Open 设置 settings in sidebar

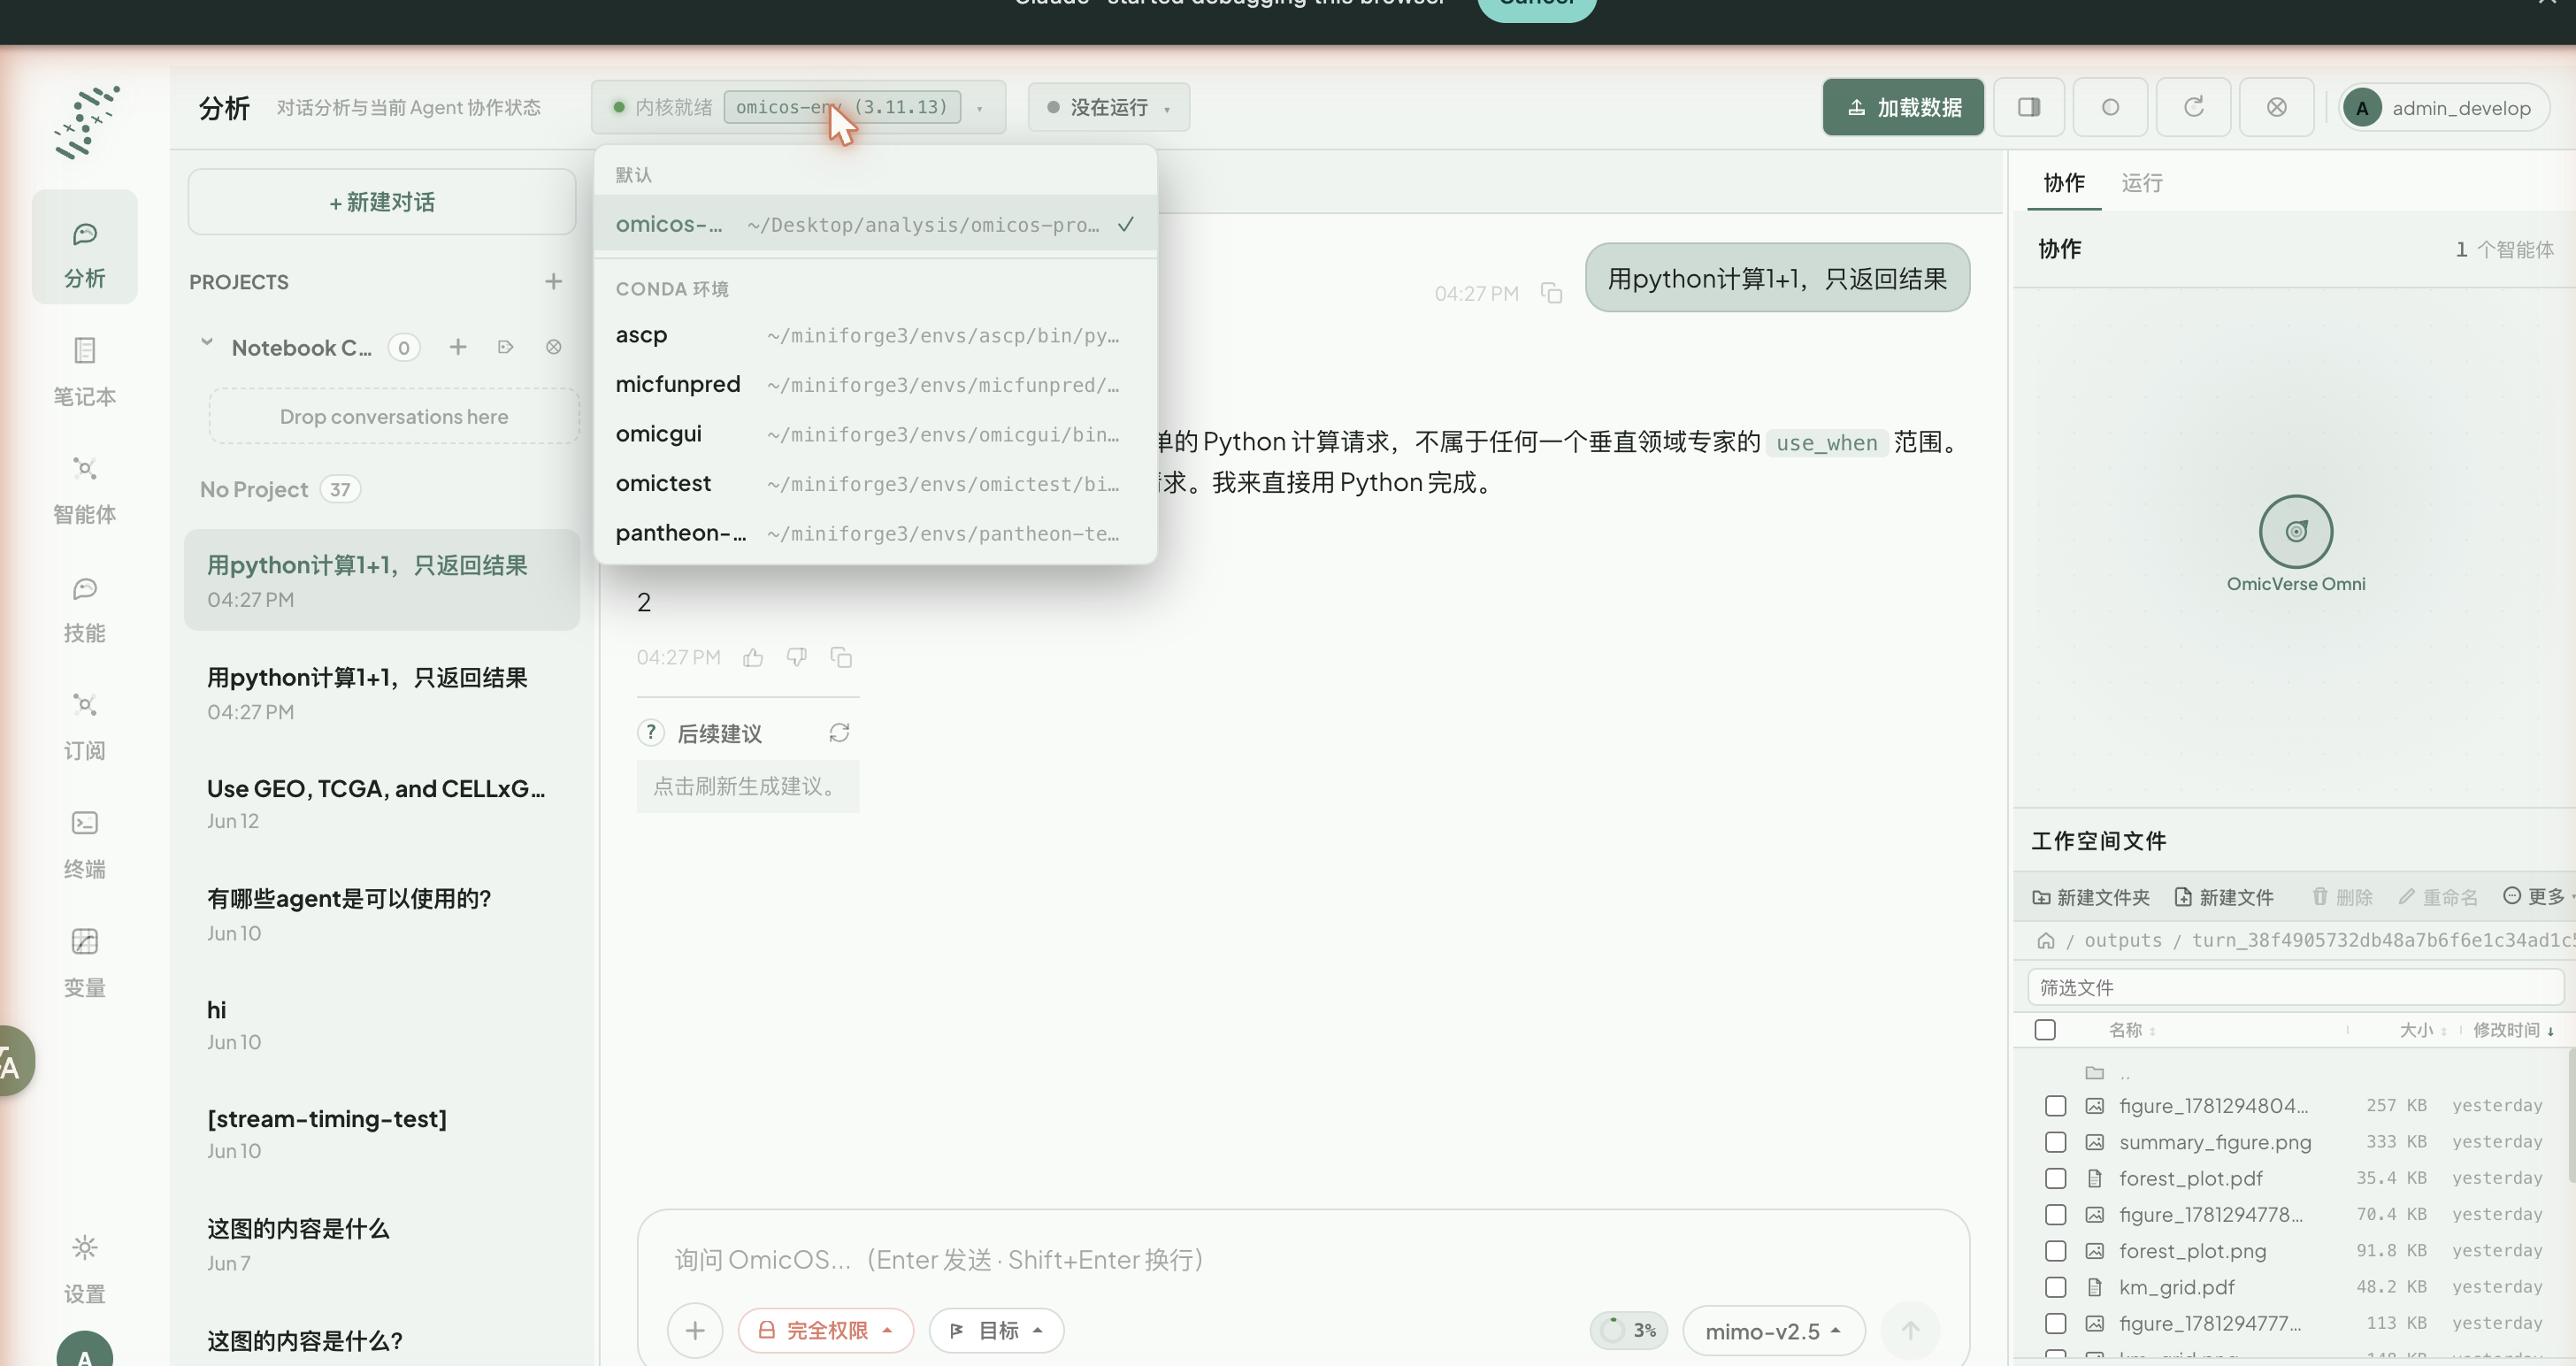(x=84, y=1269)
